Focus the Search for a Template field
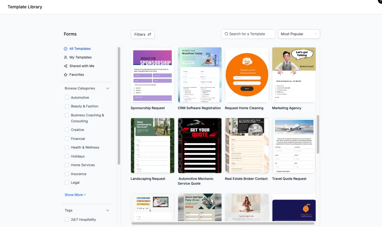This screenshot has width=382, height=227. click(x=248, y=34)
